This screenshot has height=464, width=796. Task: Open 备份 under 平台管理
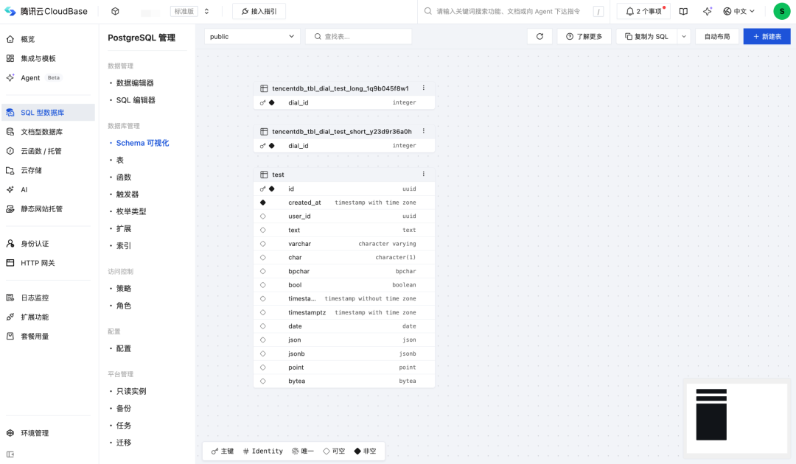tap(123, 408)
